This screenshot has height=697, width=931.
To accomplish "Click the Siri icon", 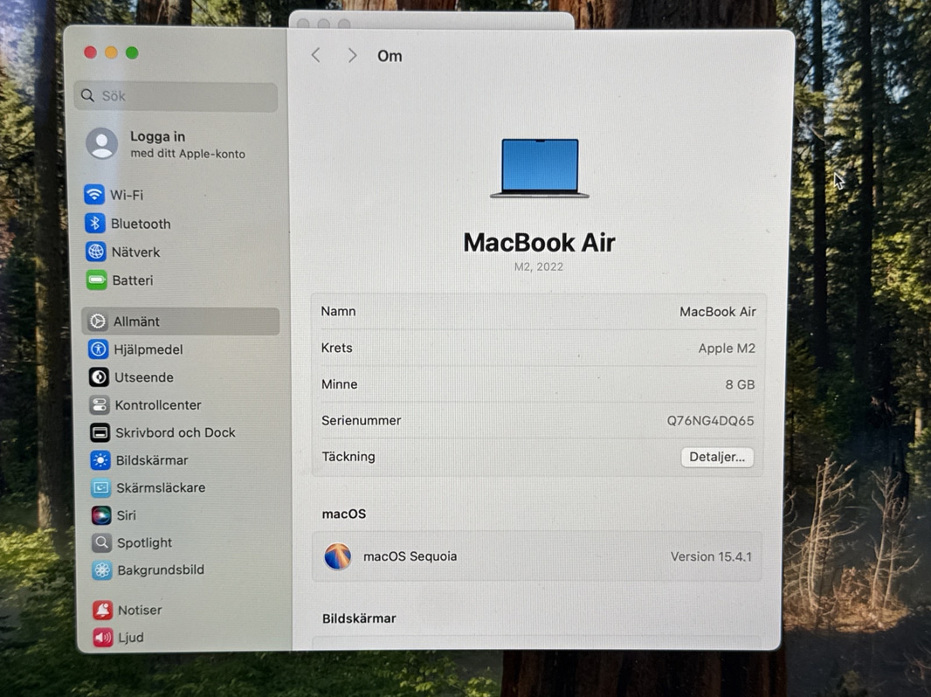I will [101, 514].
